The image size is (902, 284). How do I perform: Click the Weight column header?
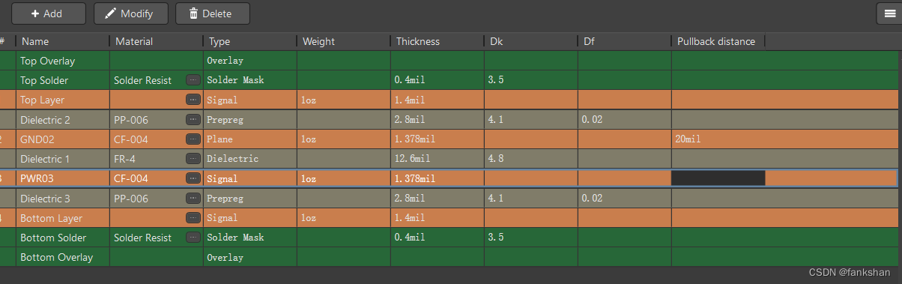click(x=344, y=41)
